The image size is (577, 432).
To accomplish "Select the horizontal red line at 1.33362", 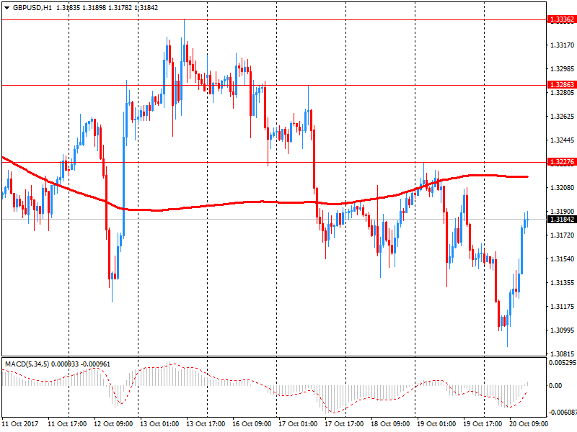I will pyautogui.click(x=274, y=20).
